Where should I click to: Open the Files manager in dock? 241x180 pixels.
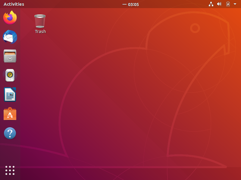point(10,56)
